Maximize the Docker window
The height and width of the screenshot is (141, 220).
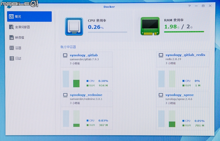(x=203, y=6)
